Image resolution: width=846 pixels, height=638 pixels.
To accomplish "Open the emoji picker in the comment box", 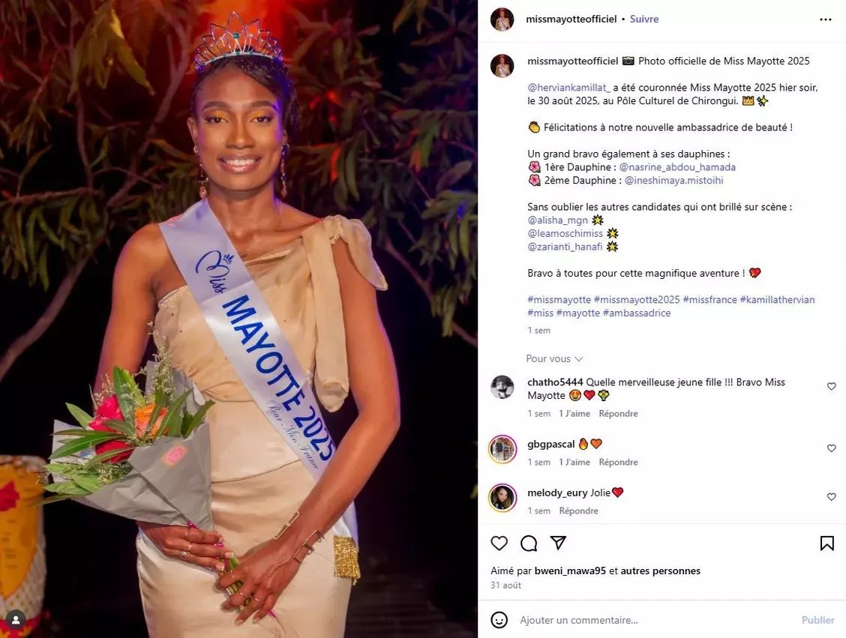I will [499, 620].
